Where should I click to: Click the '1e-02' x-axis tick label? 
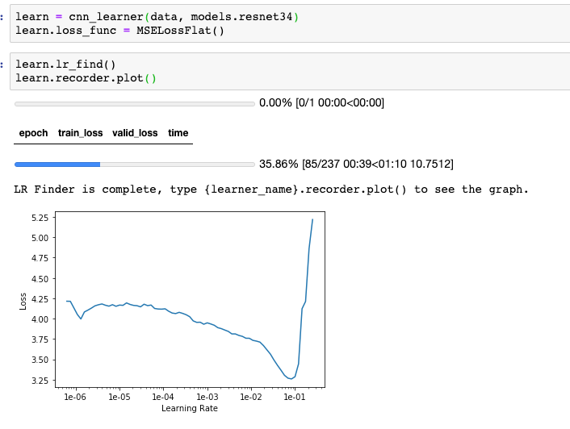point(251,397)
